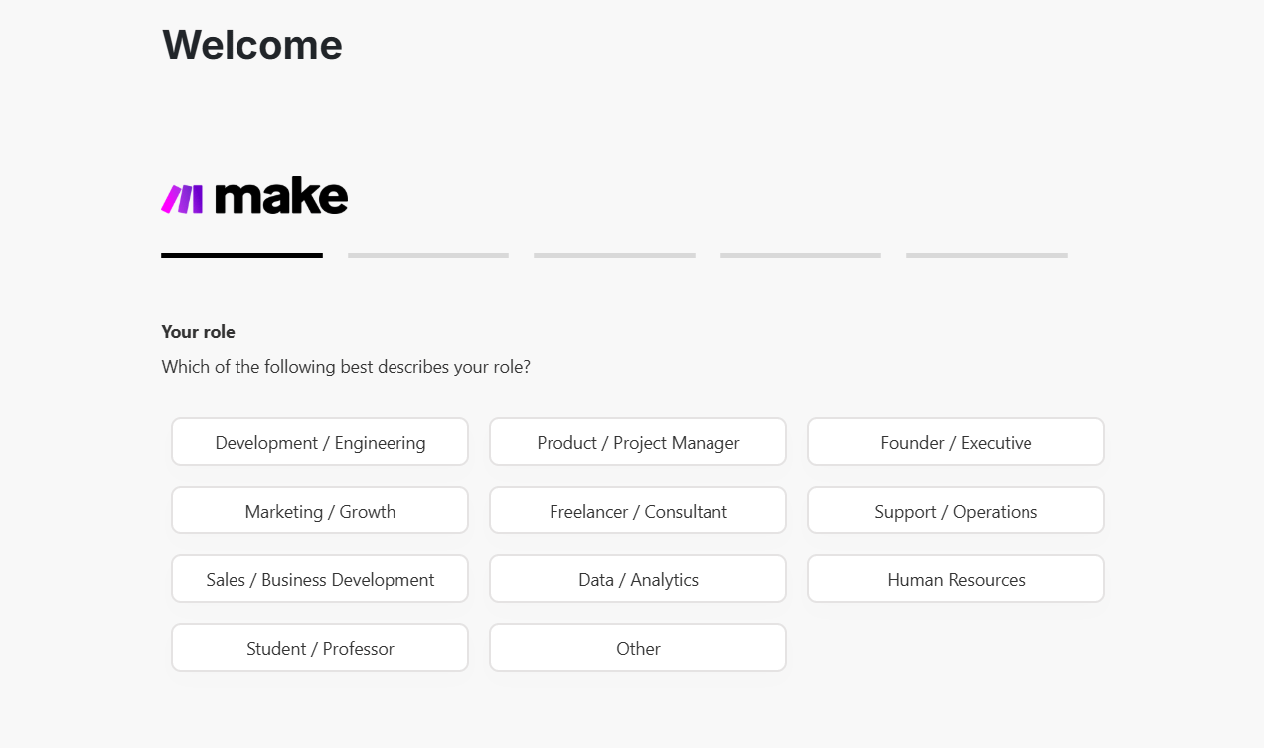Select Founder / Executive role
Image resolution: width=1264 pixels, height=748 pixels.
[x=956, y=442]
